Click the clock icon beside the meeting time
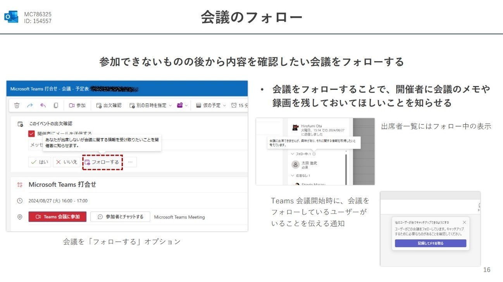This screenshot has height=282, width=503. click(x=20, y=201)
